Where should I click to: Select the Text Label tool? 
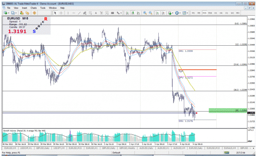[x=102, y=13]
